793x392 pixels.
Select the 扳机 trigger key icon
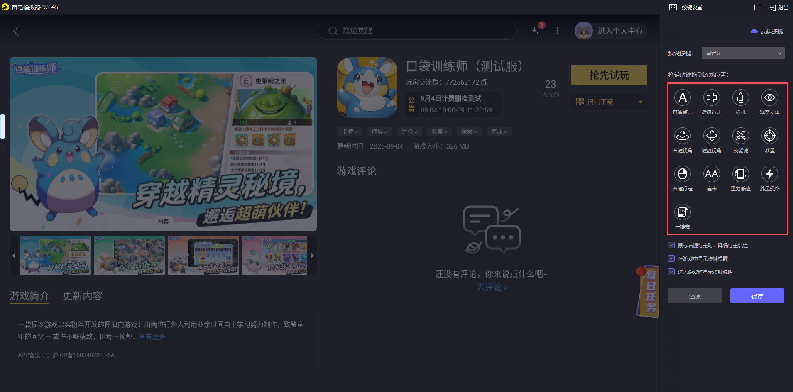coord(740,97)
